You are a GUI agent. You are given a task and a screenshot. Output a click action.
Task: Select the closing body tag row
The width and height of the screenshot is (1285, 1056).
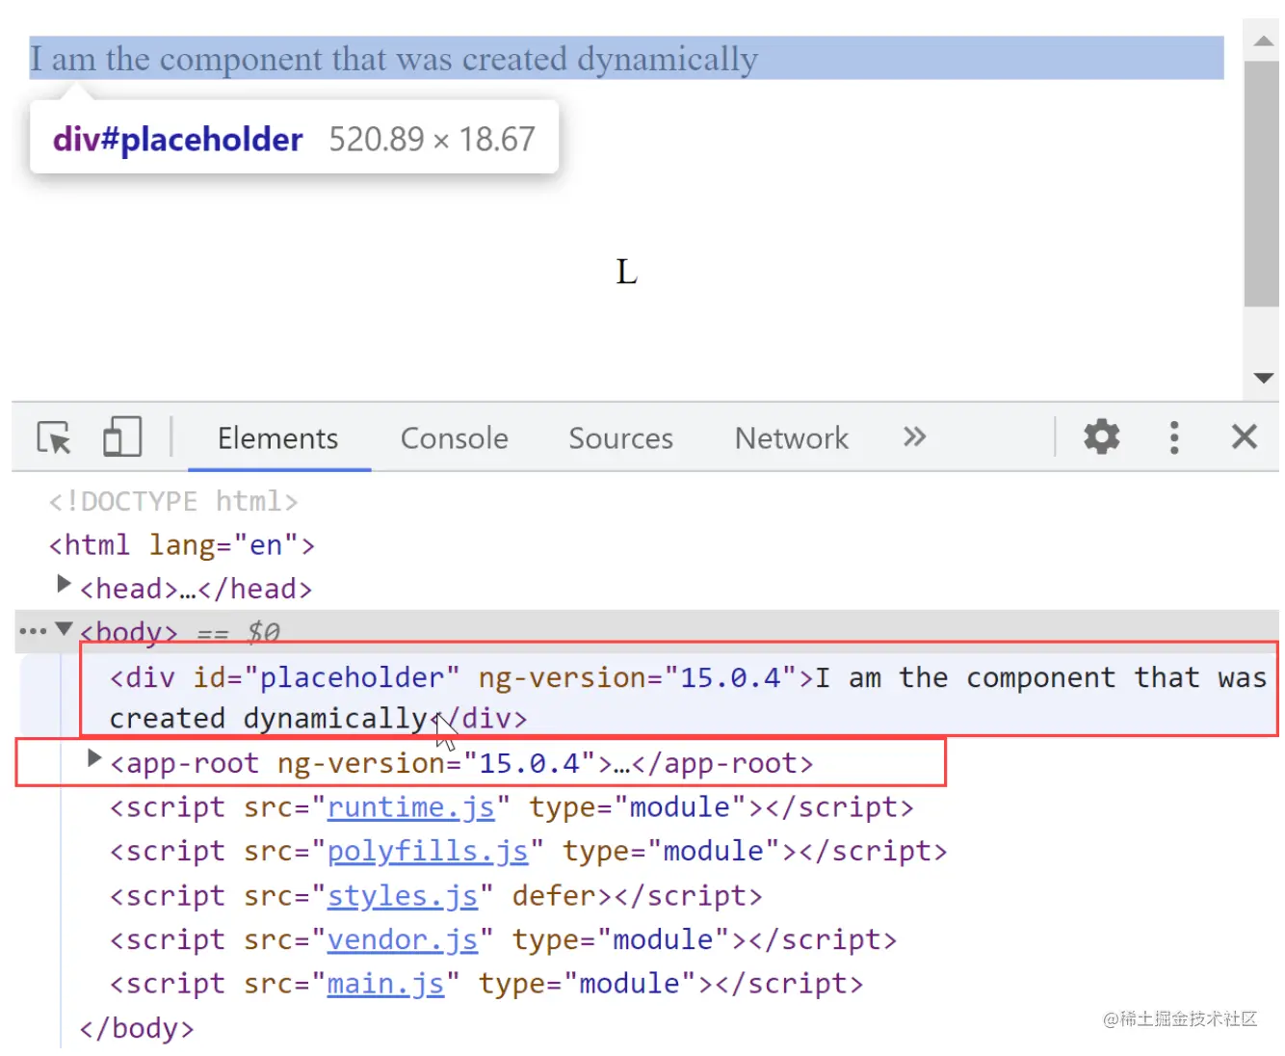coord(137,1029)
